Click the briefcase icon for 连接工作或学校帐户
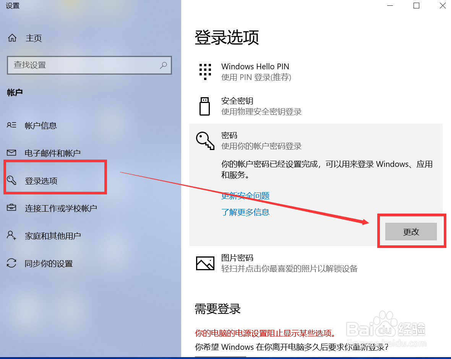Image resolution: width=451 pixels, height=359 pixels. [11, 207]
